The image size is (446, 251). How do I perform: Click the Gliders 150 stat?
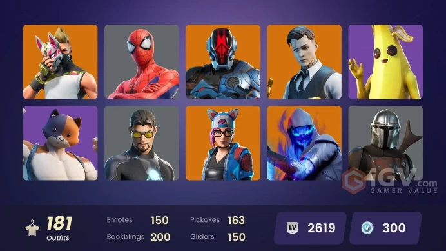click(x=218, y=237)
